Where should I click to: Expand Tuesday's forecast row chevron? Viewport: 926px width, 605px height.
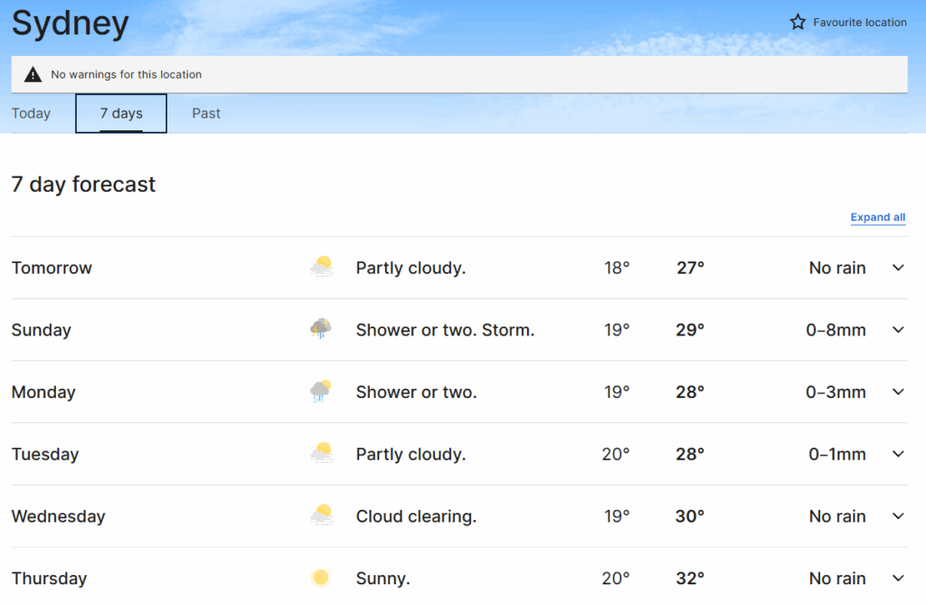898,454
